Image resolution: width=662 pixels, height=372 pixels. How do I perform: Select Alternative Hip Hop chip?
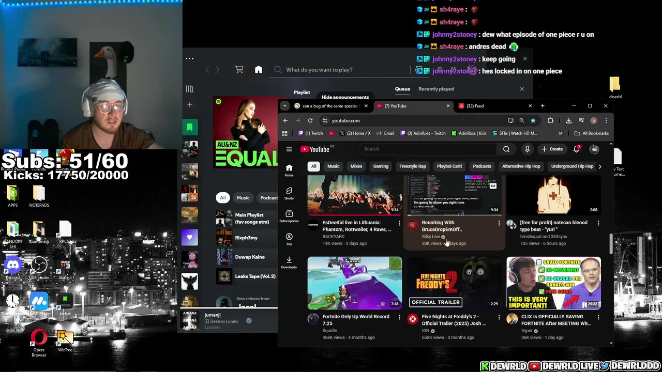pos(521,166)
